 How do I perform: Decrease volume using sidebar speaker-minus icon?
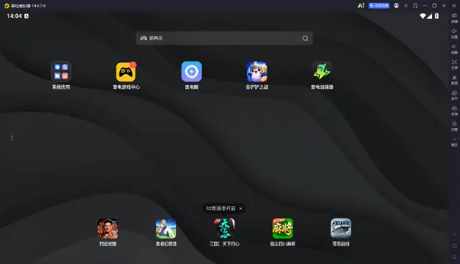(x=454, y=48)
